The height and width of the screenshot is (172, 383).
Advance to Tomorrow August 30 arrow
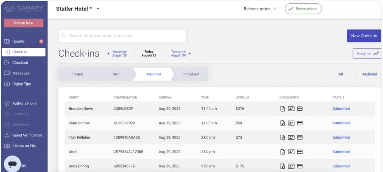[x=190, y=54]
